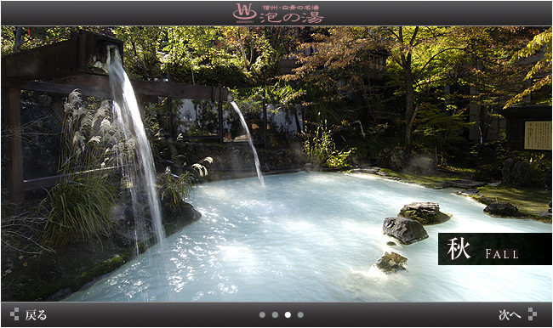Click the back arrow icon beside 戻る
The height and width of the screenshot is (328, 553).
point(14,314)
